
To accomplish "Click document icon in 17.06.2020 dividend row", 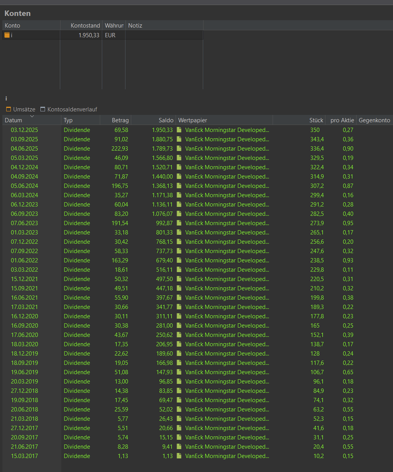I will [x=179, y=335].
